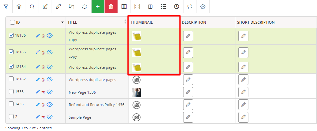This screenshot has height=131, width=317.
Task: Check the checkbox for ID 1536
Action: (x=11, y=92)
